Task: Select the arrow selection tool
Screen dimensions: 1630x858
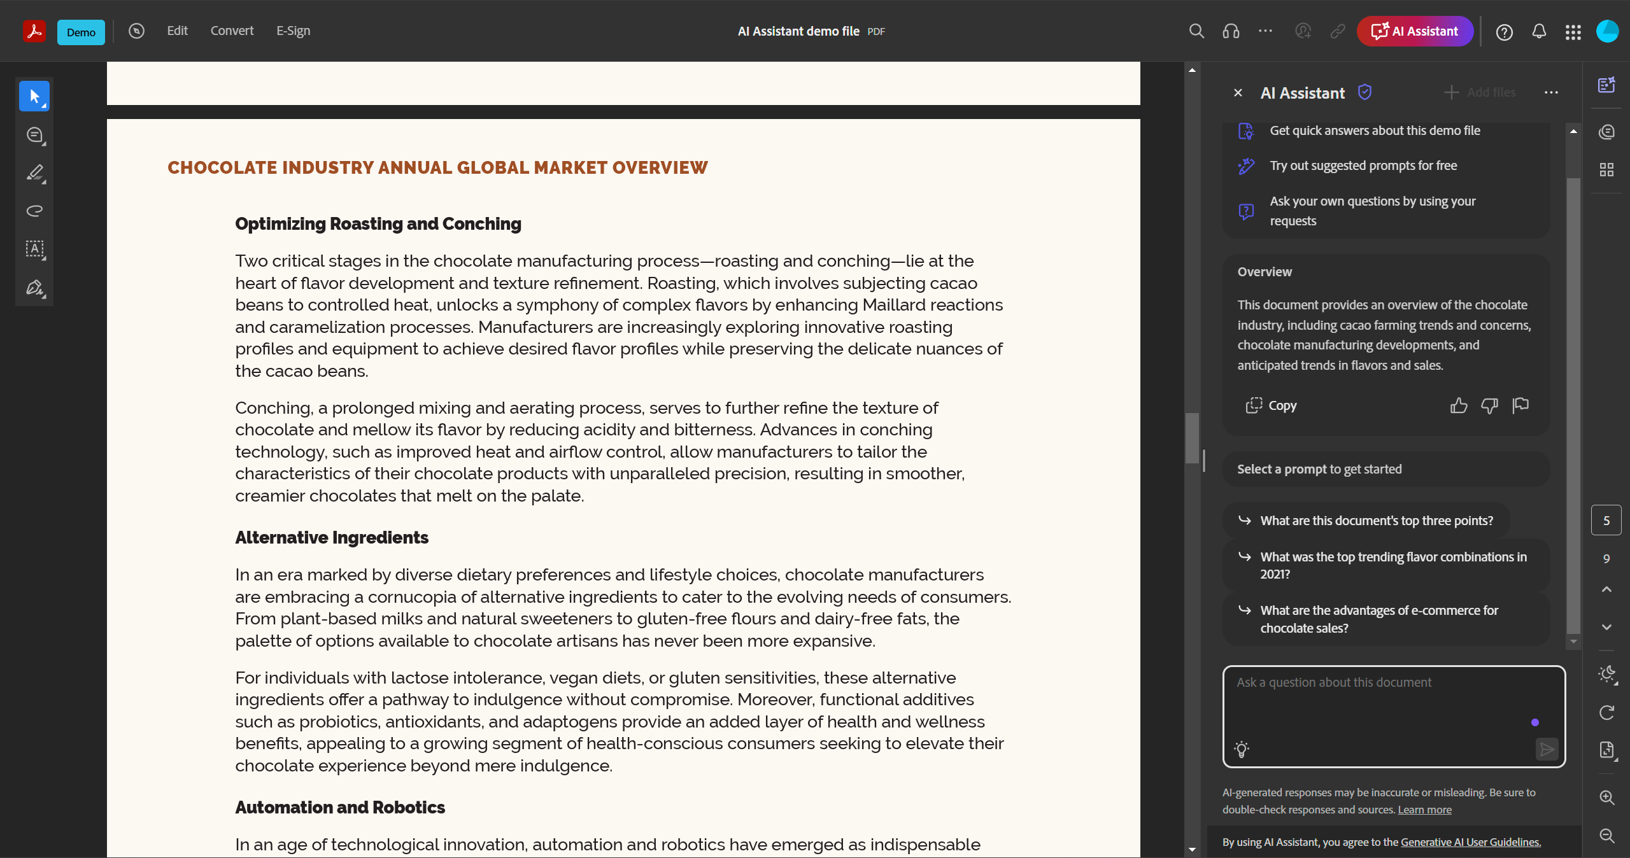Action: click(34, 97)
